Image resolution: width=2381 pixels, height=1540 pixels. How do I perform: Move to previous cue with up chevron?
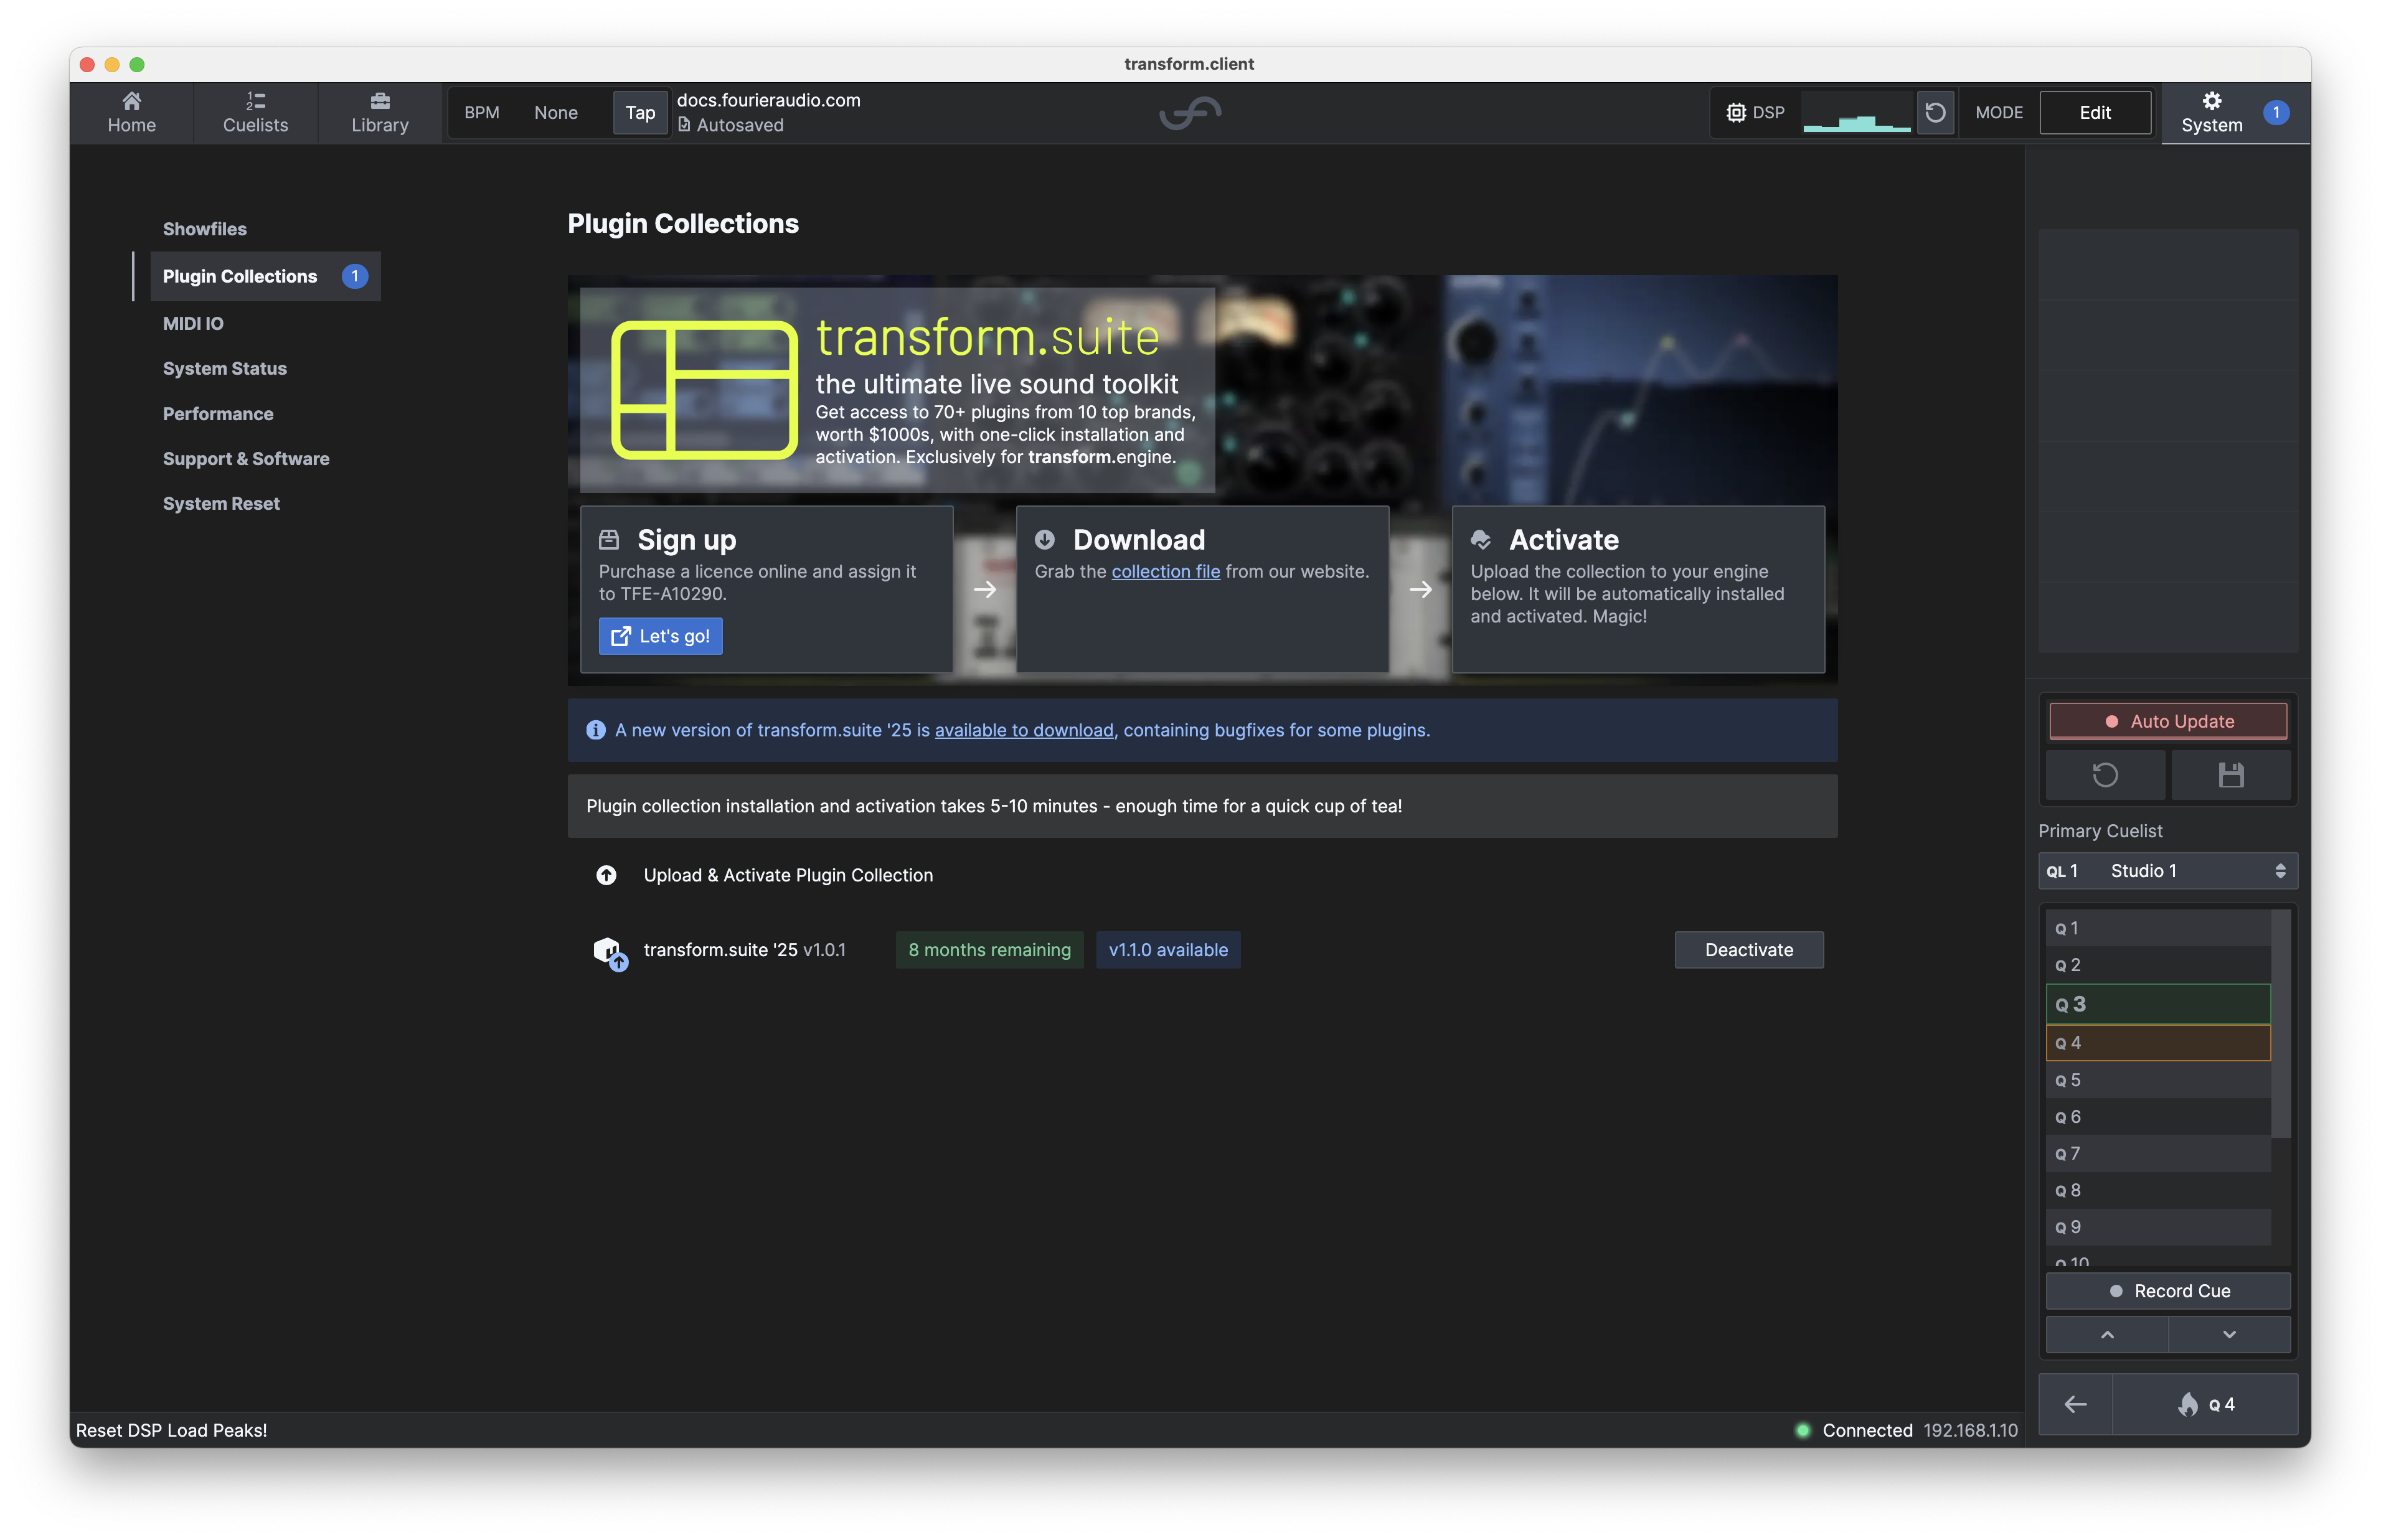[2106, 1335]
